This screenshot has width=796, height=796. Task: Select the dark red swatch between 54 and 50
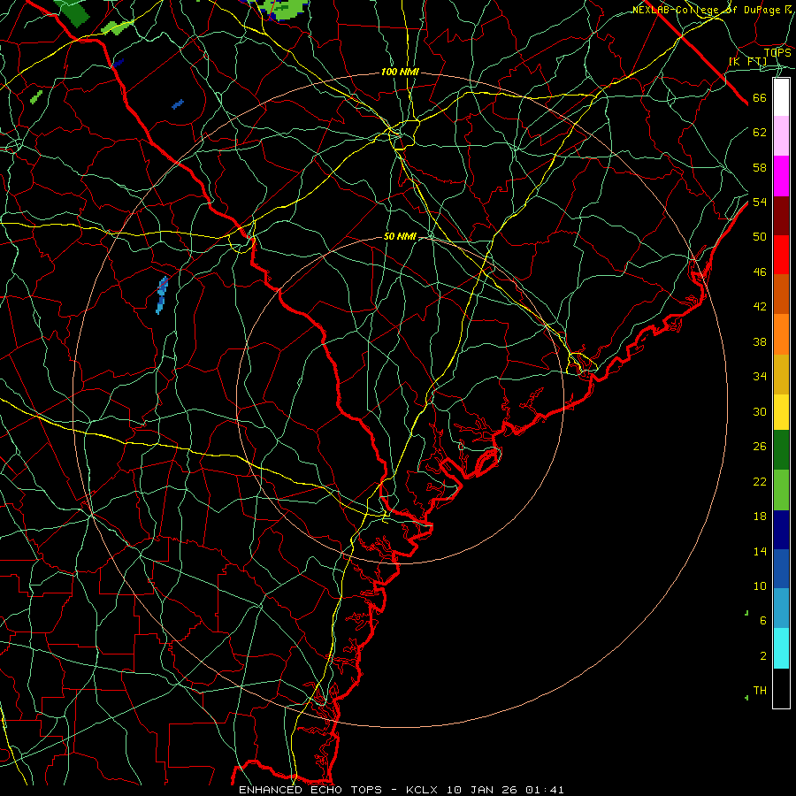[x=781, y=216]
